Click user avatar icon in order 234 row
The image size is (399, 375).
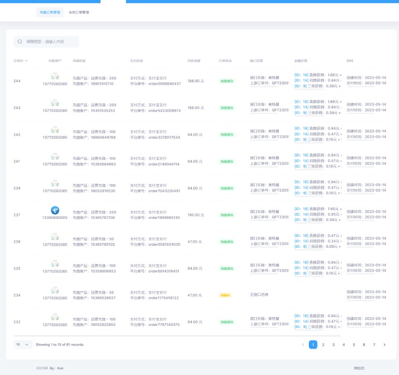54,291
